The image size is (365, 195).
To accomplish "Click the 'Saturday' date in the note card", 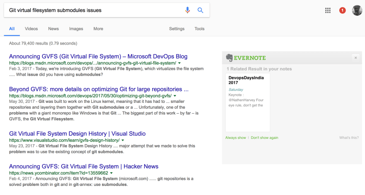I will [x=236, y=90].
